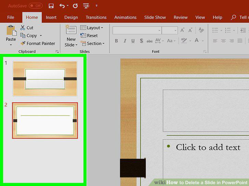Click Decrease Font Size icon

click(x=190, y=30)
